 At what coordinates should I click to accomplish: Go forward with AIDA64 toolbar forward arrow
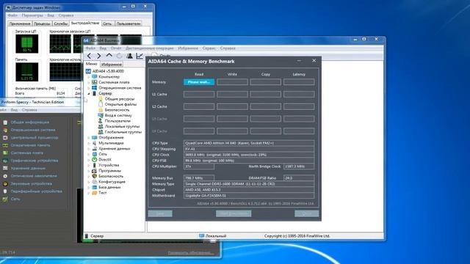pyautogui.click(x=99, y=56)
